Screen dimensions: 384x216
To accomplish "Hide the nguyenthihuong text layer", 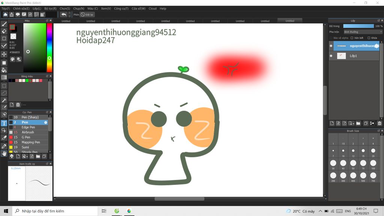I will [331, 46].
